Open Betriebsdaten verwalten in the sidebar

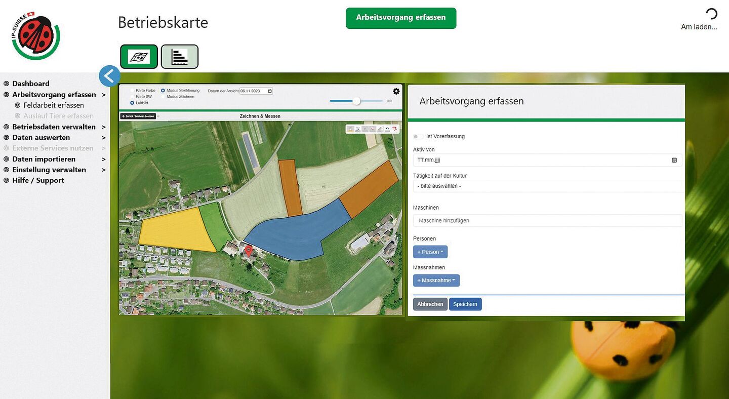click(54, 127)
